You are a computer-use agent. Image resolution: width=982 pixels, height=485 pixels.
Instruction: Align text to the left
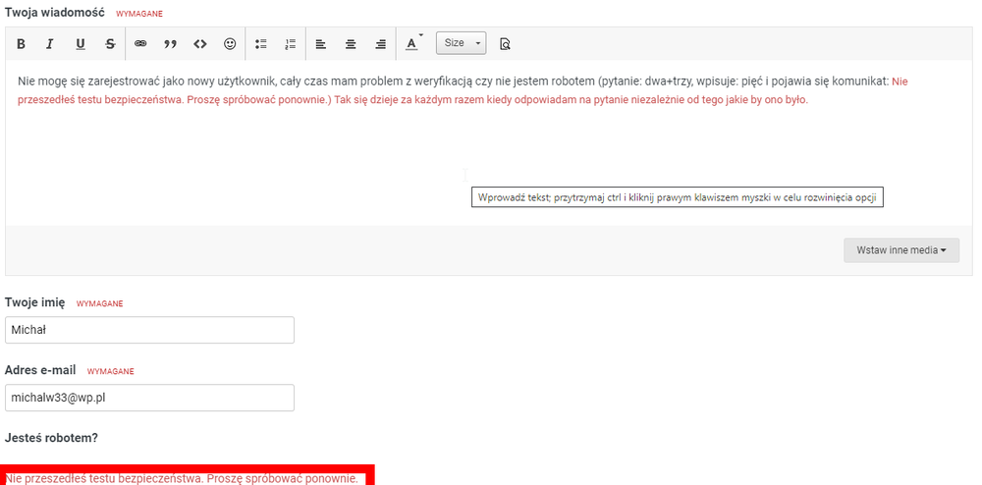(x=321, y=44)
